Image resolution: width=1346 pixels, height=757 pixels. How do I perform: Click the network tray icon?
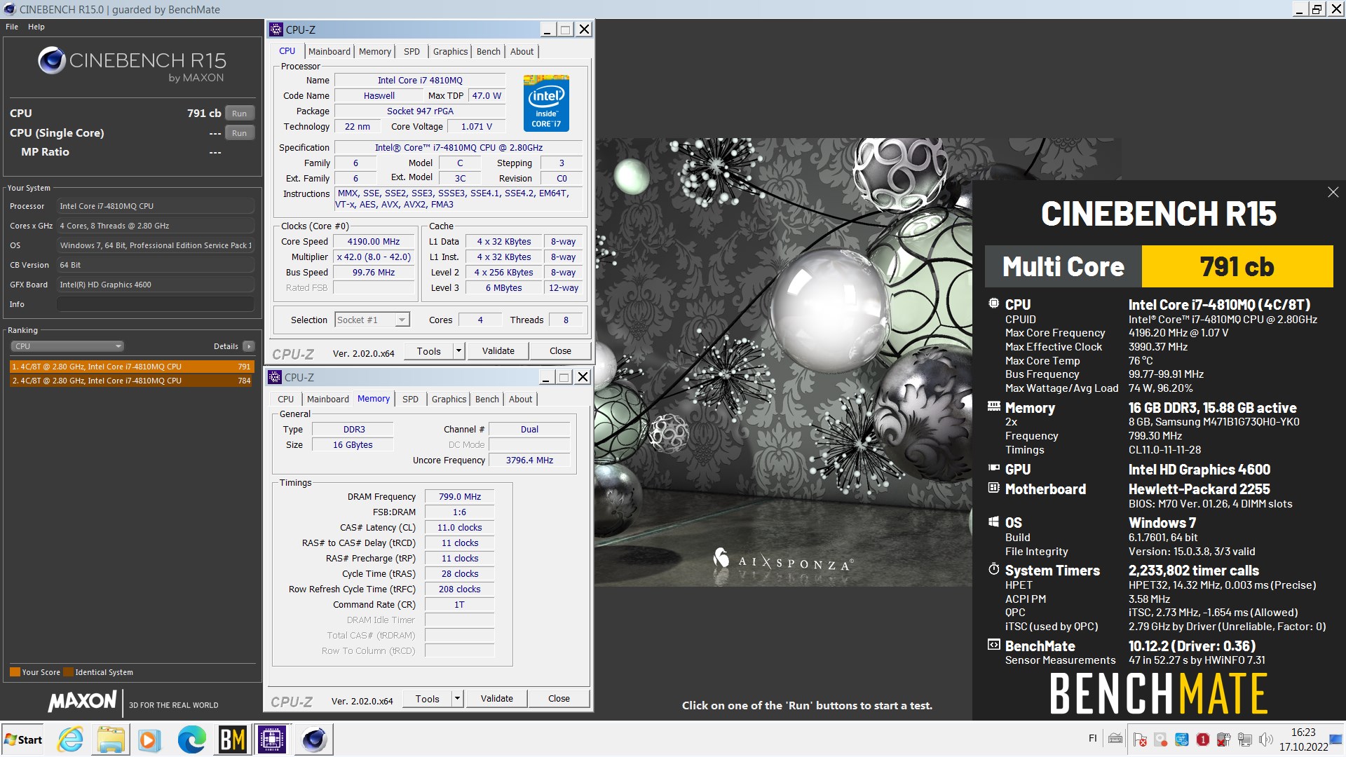[1245, 739]
